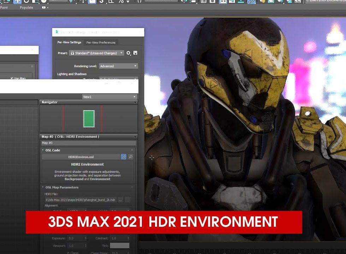Click the "HDRI Environment" shader heading
The width and height of the screenshot is (346, 254).
88,164
